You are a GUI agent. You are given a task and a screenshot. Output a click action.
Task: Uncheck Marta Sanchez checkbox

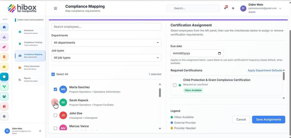[55, 89]
